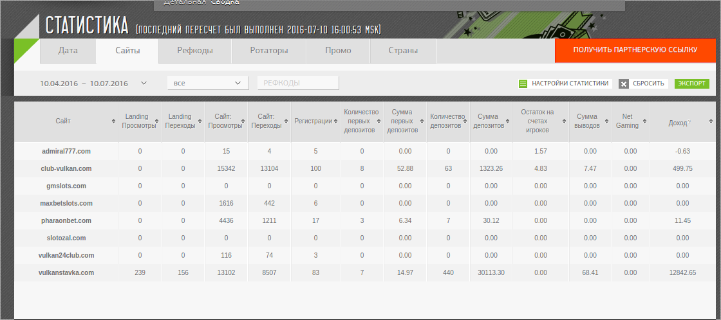This screenshot has width=721, height=320.
Task: Click the Landing clicks value 156
Action: [x=183, y=272]
